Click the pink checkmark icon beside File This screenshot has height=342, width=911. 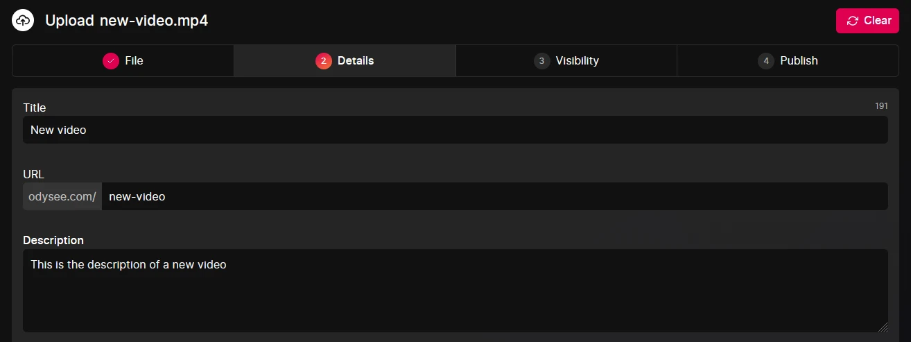click(111, 61)
